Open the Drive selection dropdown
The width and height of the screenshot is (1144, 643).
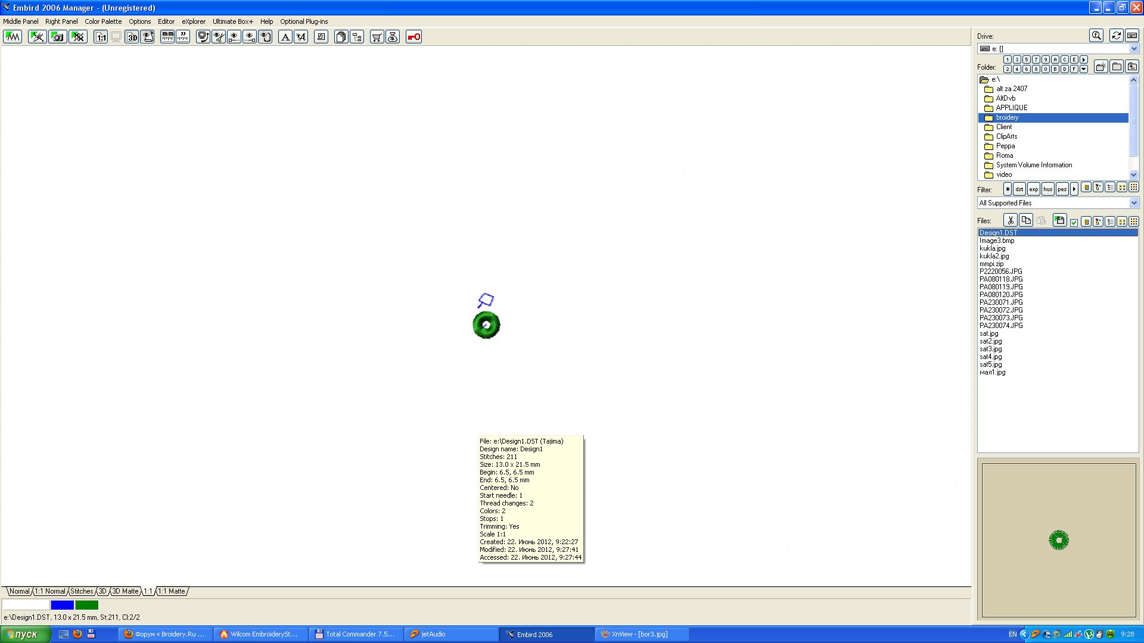[1134, 49]
